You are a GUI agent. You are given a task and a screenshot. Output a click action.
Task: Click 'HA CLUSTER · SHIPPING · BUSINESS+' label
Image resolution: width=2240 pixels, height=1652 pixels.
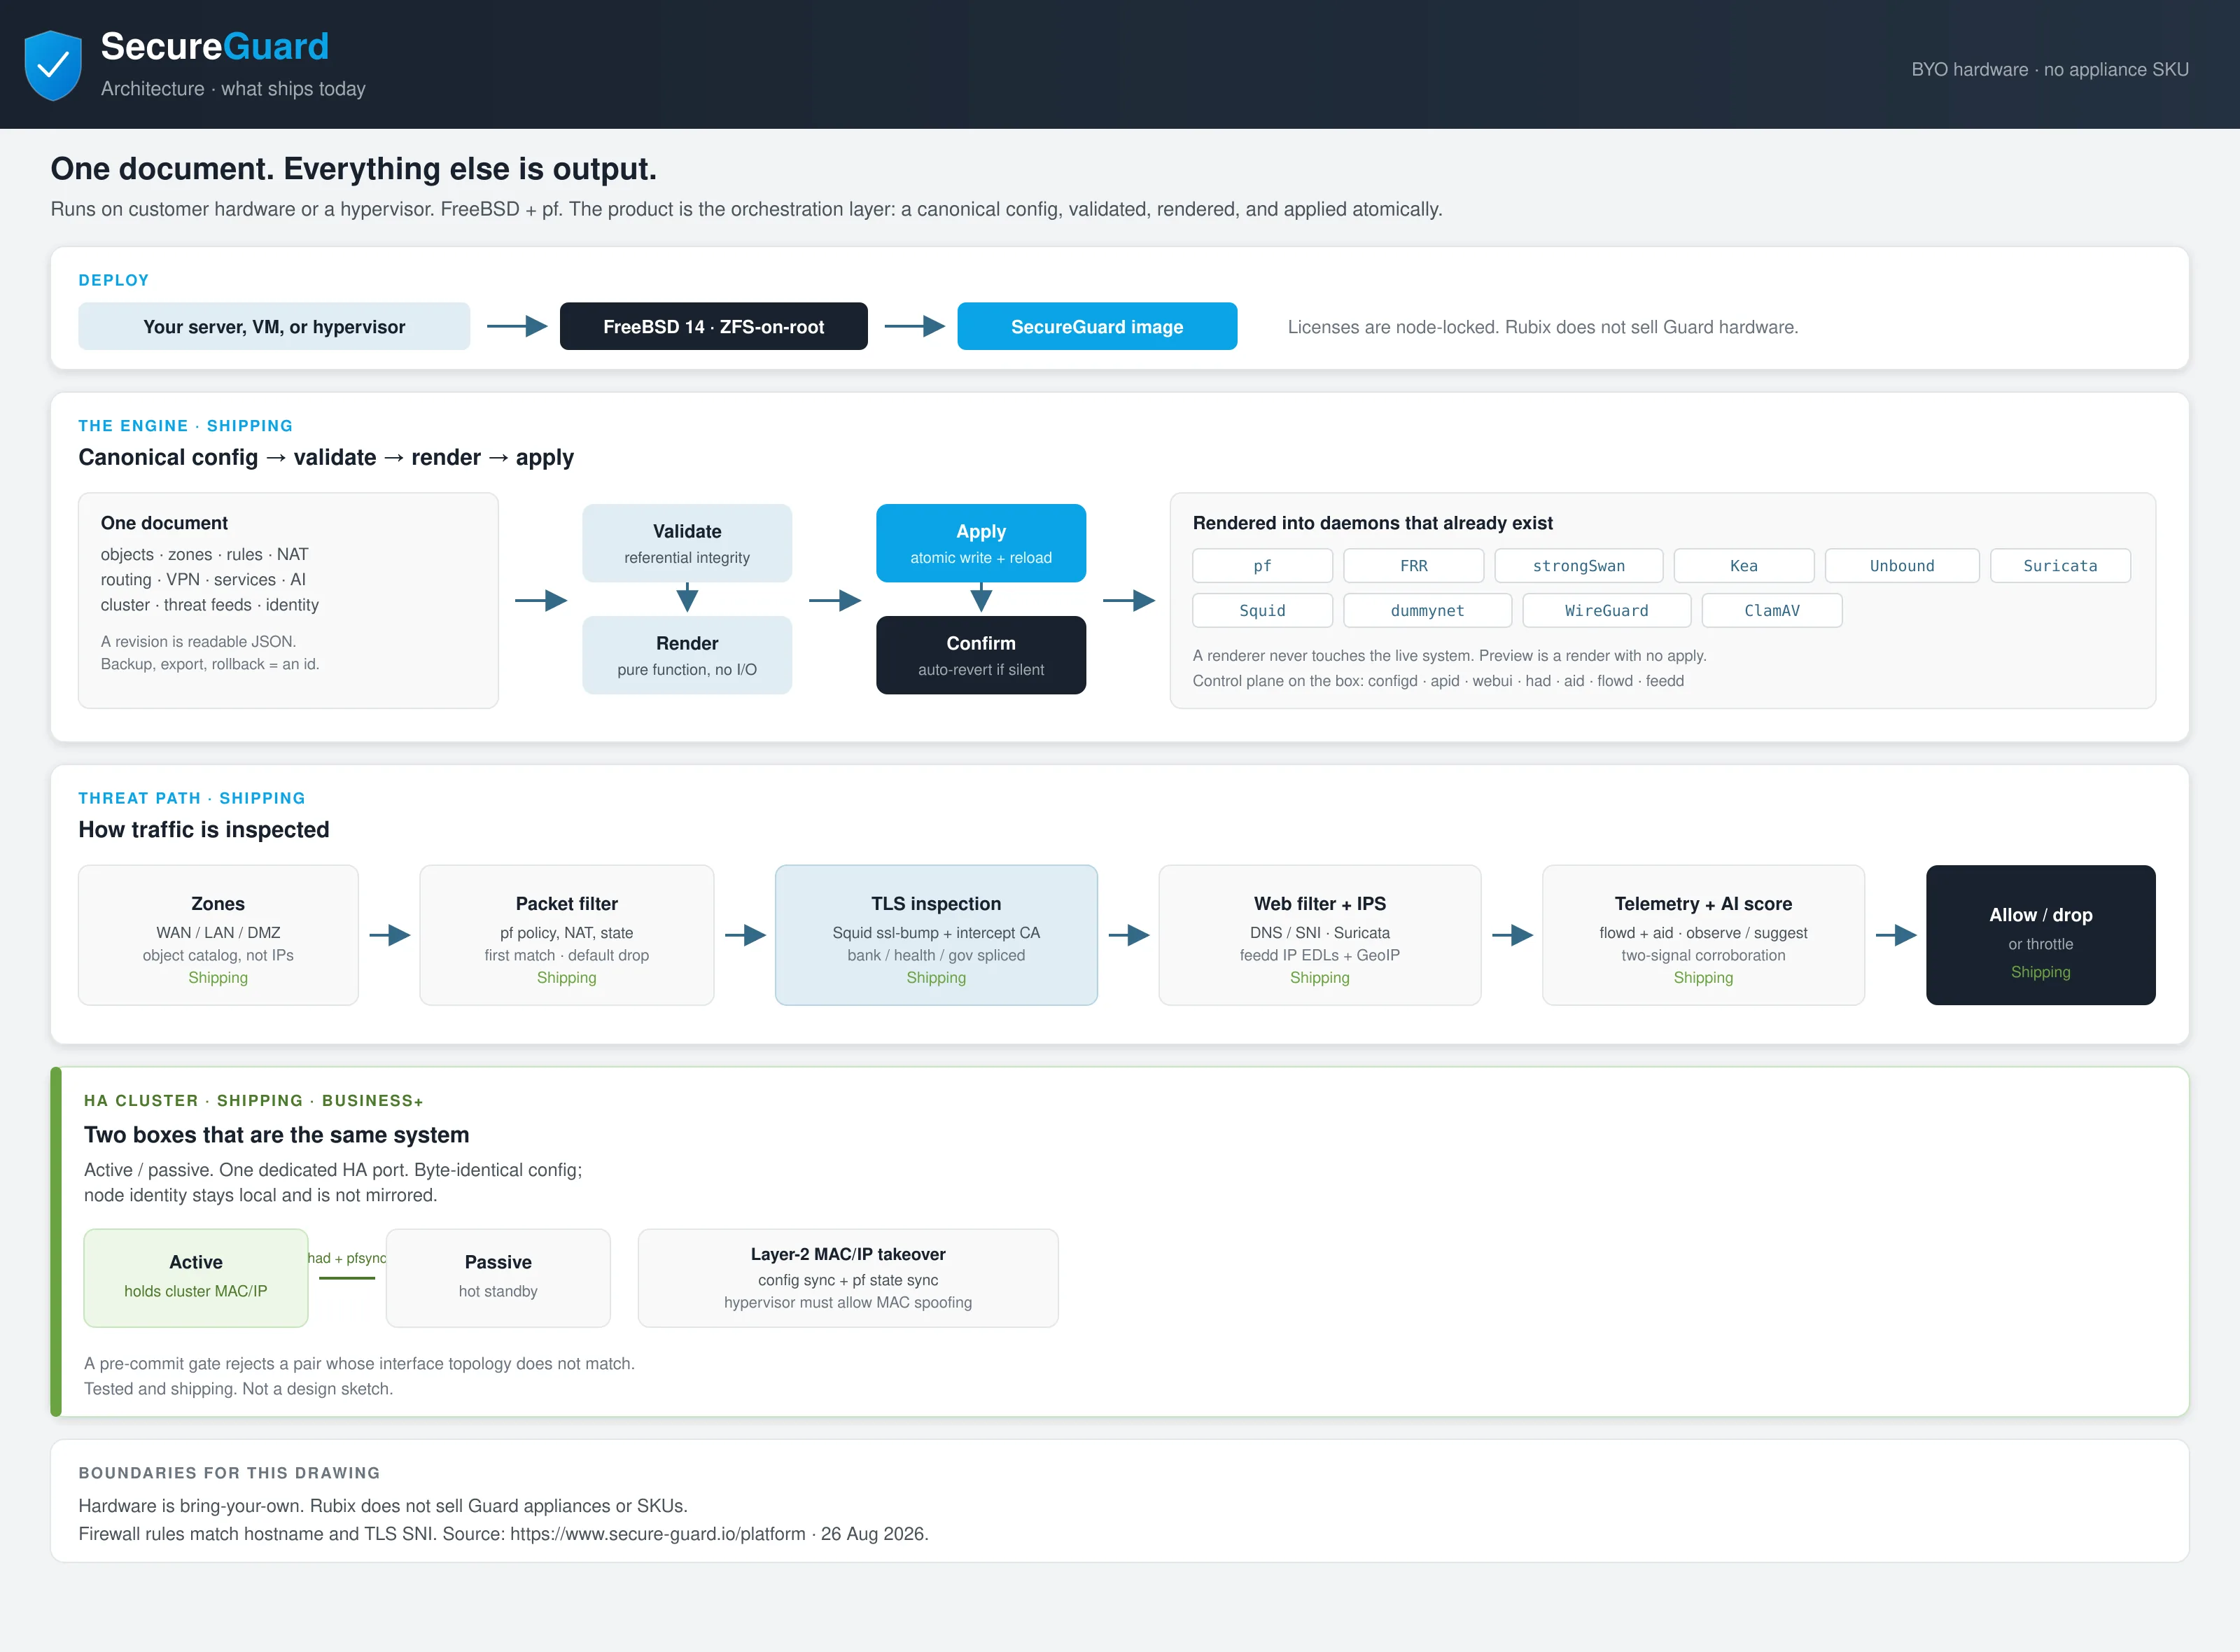(x=254, y=1100)
